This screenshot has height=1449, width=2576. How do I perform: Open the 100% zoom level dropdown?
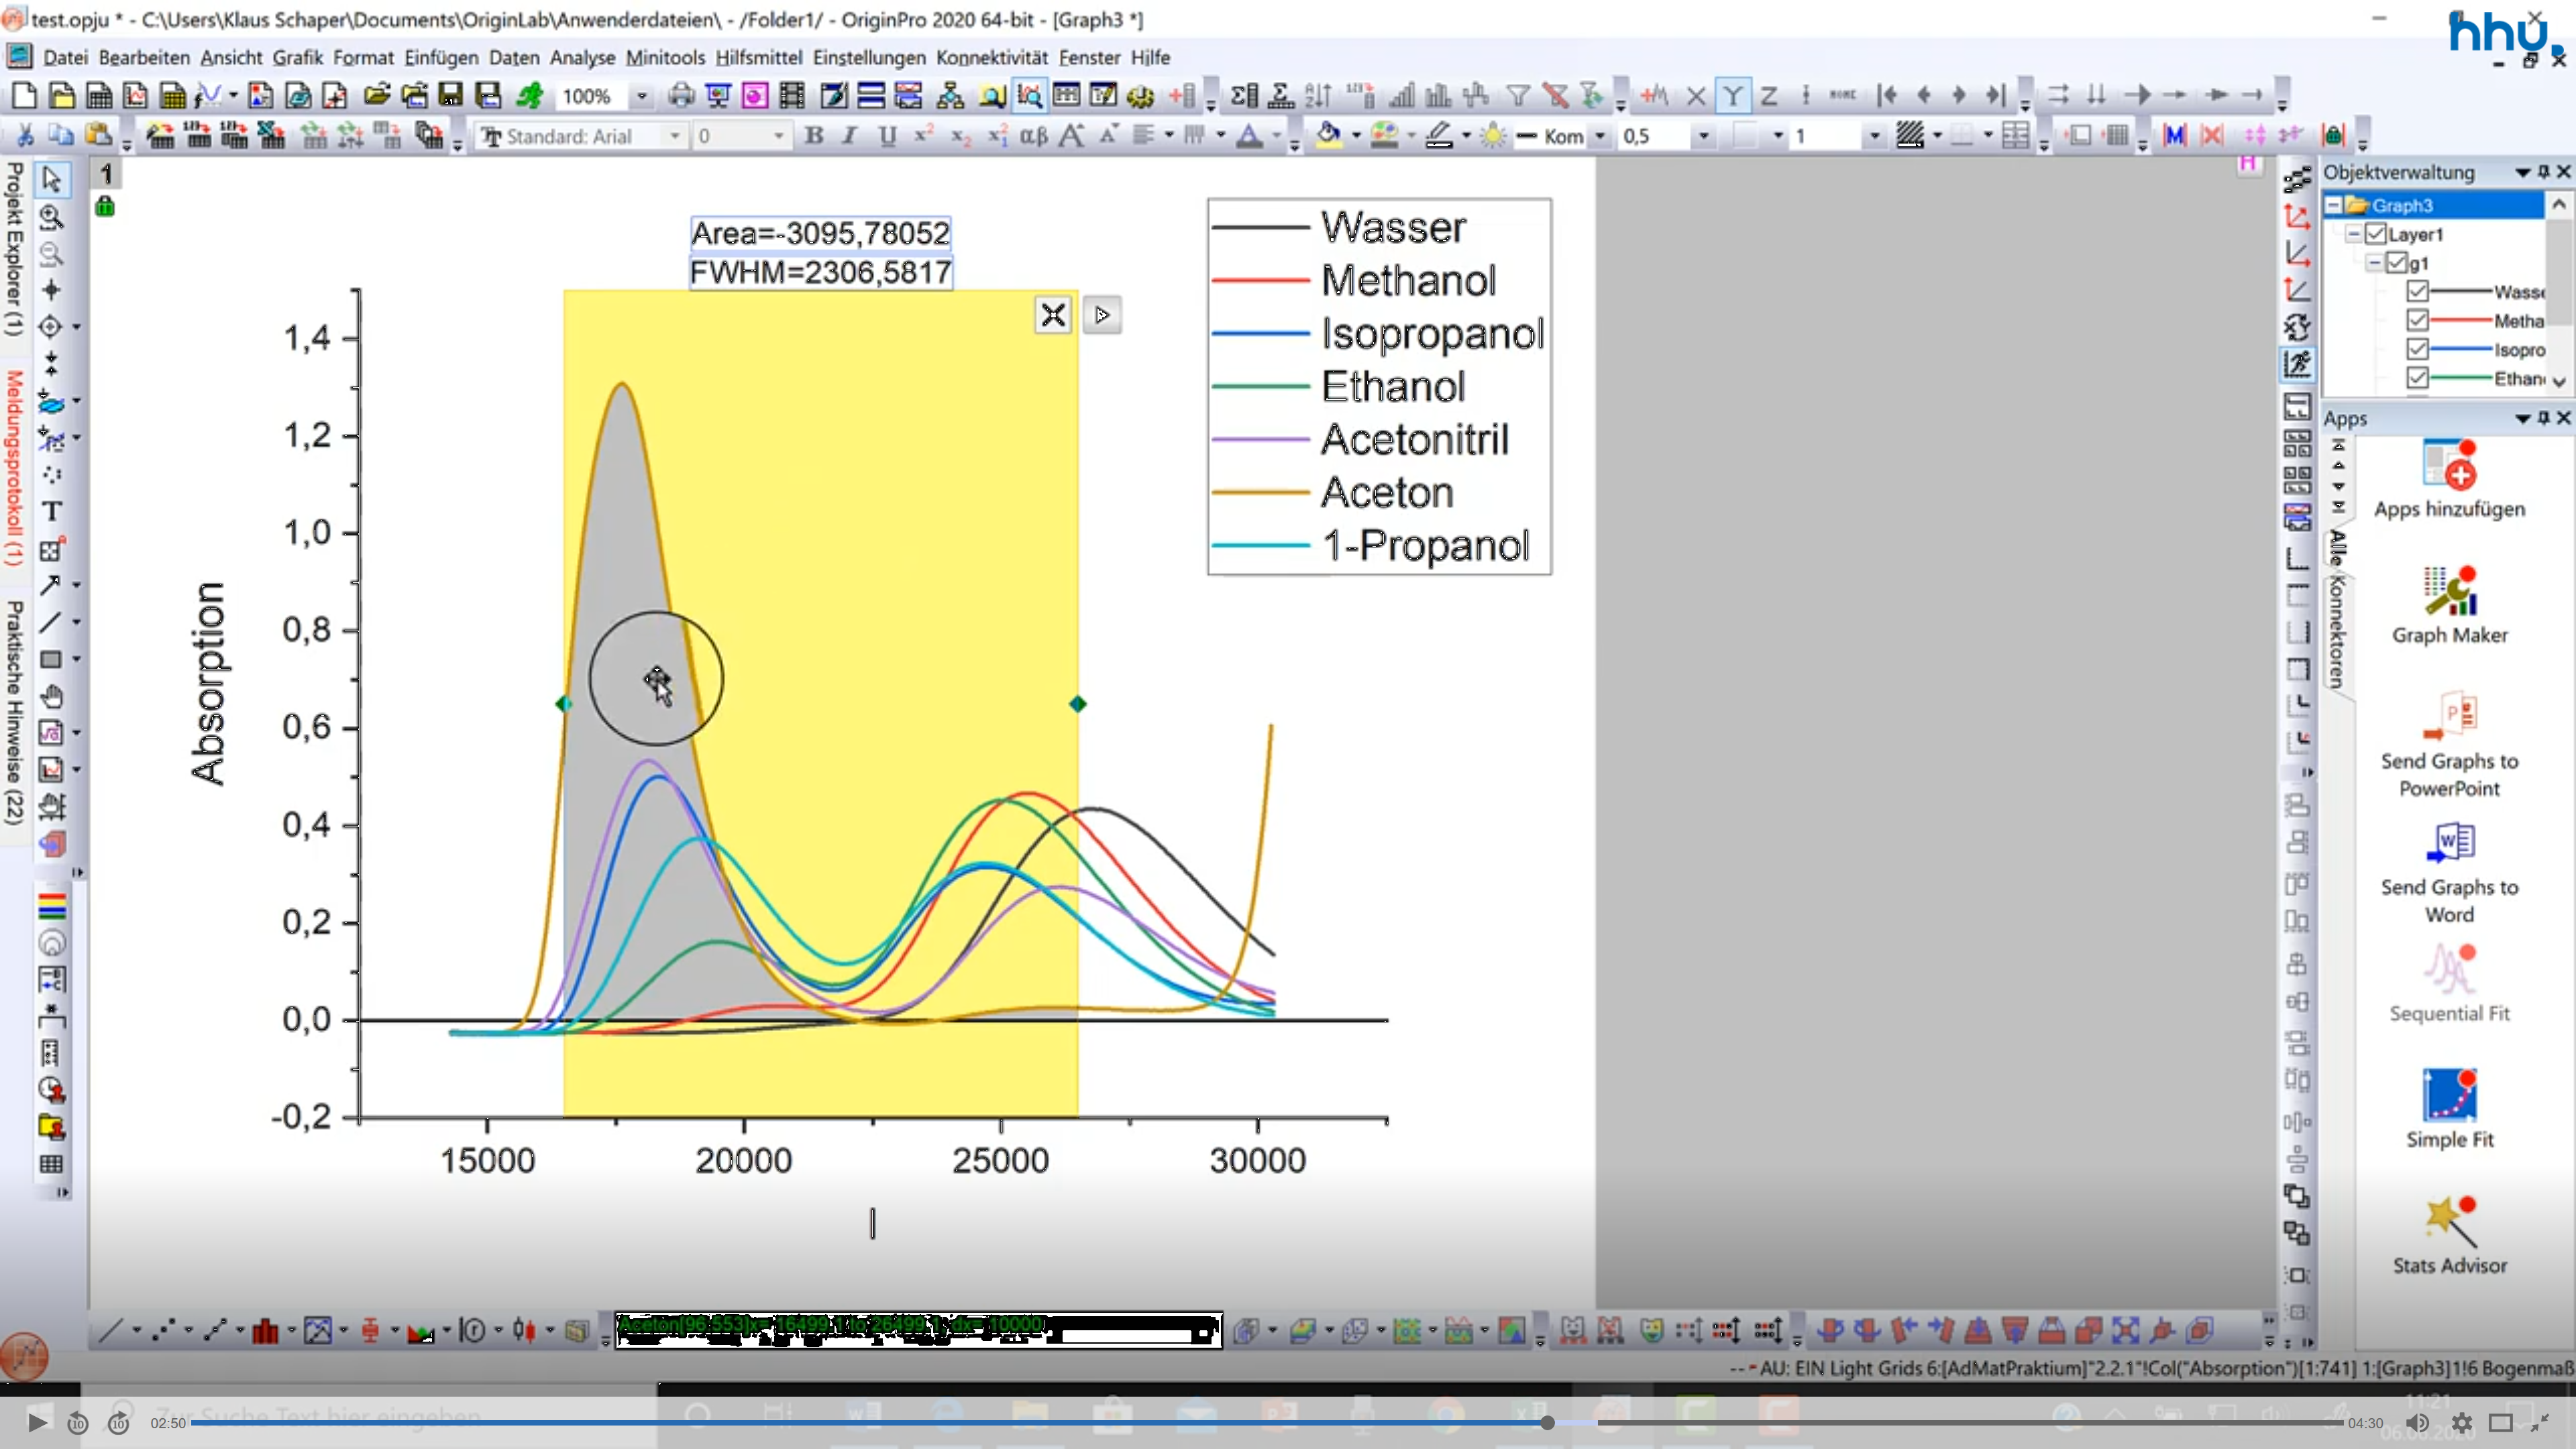click(642, 97)
